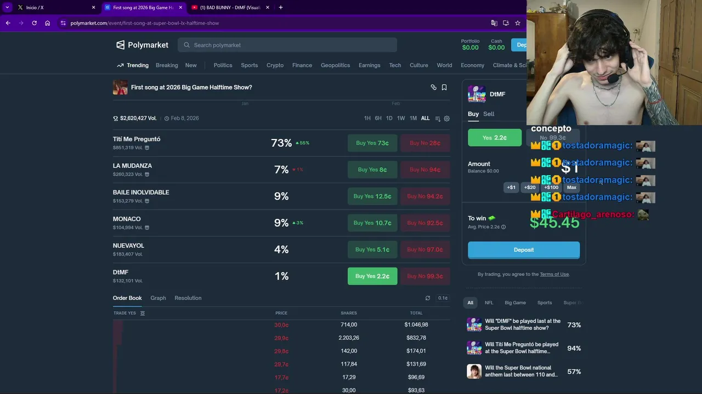
Task: Select Yes 2.2¢ outcome in trade panel
Action: 495,138
